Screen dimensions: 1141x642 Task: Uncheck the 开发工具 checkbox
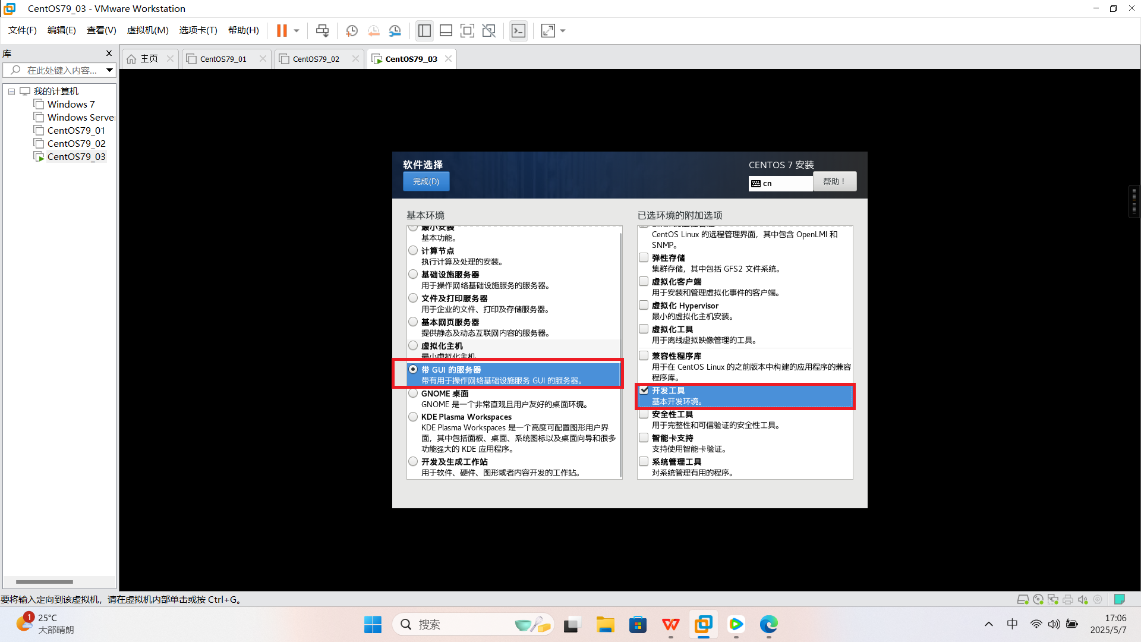pos(644,390)
